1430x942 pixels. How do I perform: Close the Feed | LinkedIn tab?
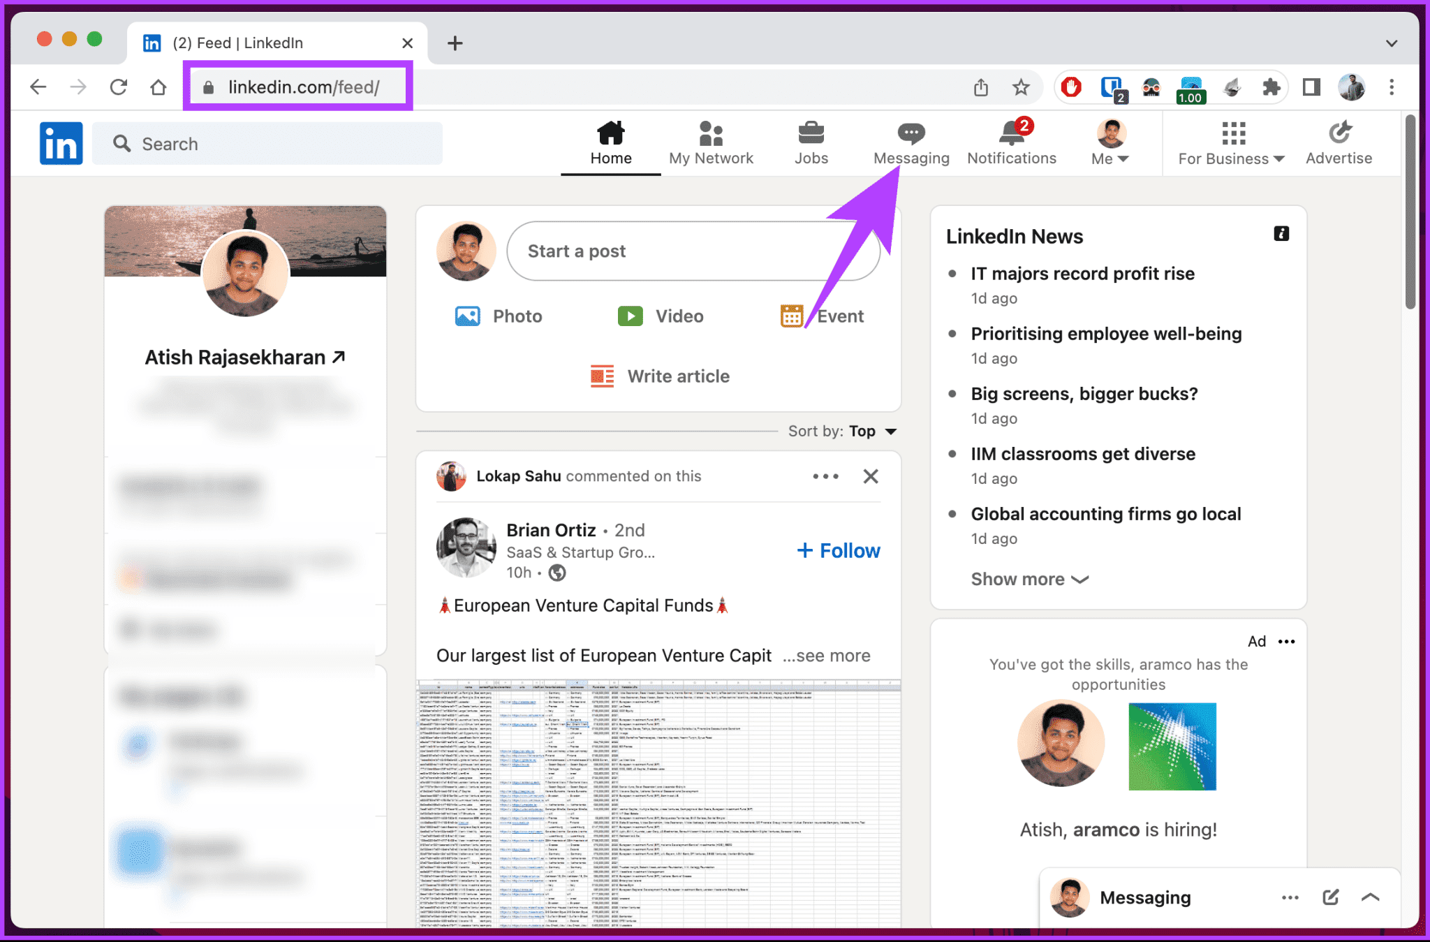tap(408, 43)
